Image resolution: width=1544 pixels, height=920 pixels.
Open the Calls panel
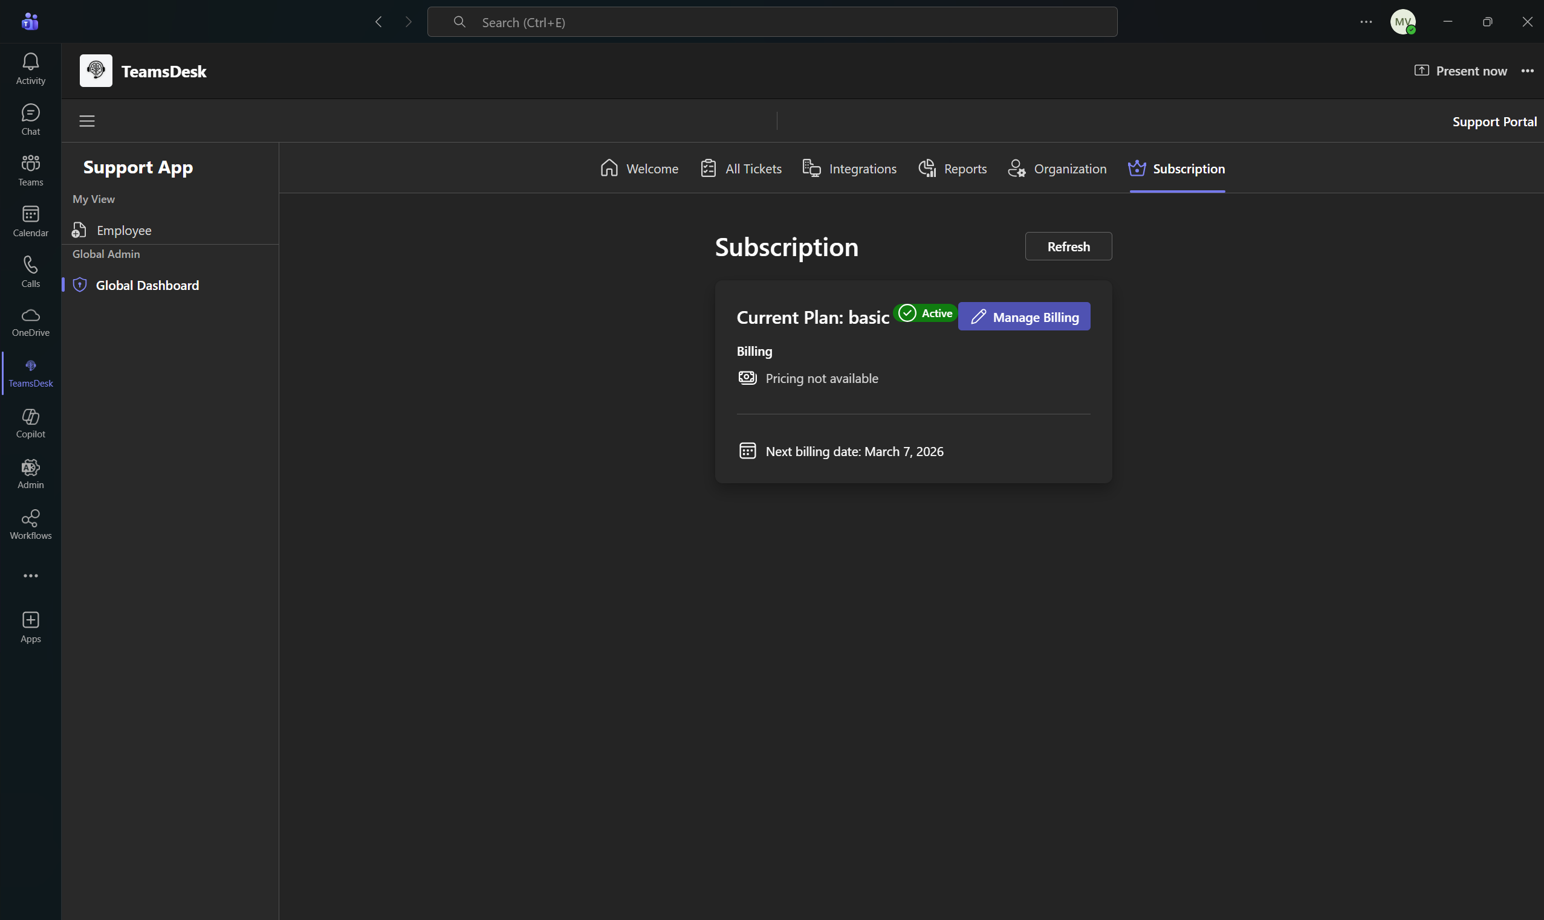pyautogui.click(x=30, y=271)
